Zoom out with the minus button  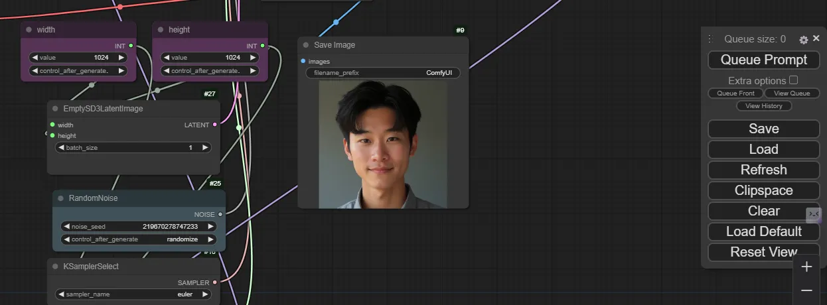click(x=807, y=290)
